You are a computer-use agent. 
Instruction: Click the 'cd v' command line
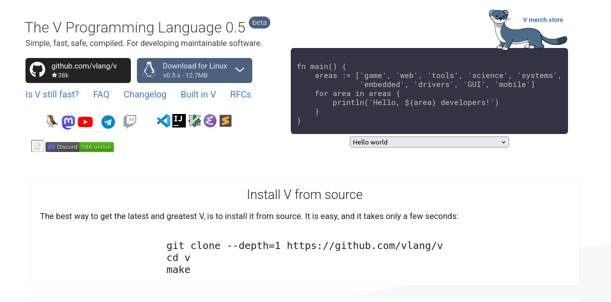(178, 258)
